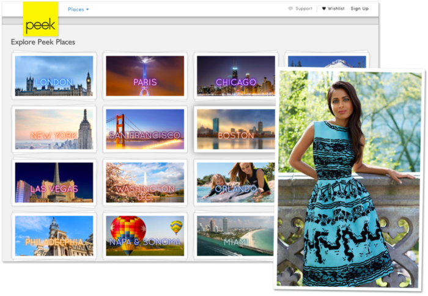
Task: Choose the Napa & Sonoma place card
Action: click(x=145, y=235)
